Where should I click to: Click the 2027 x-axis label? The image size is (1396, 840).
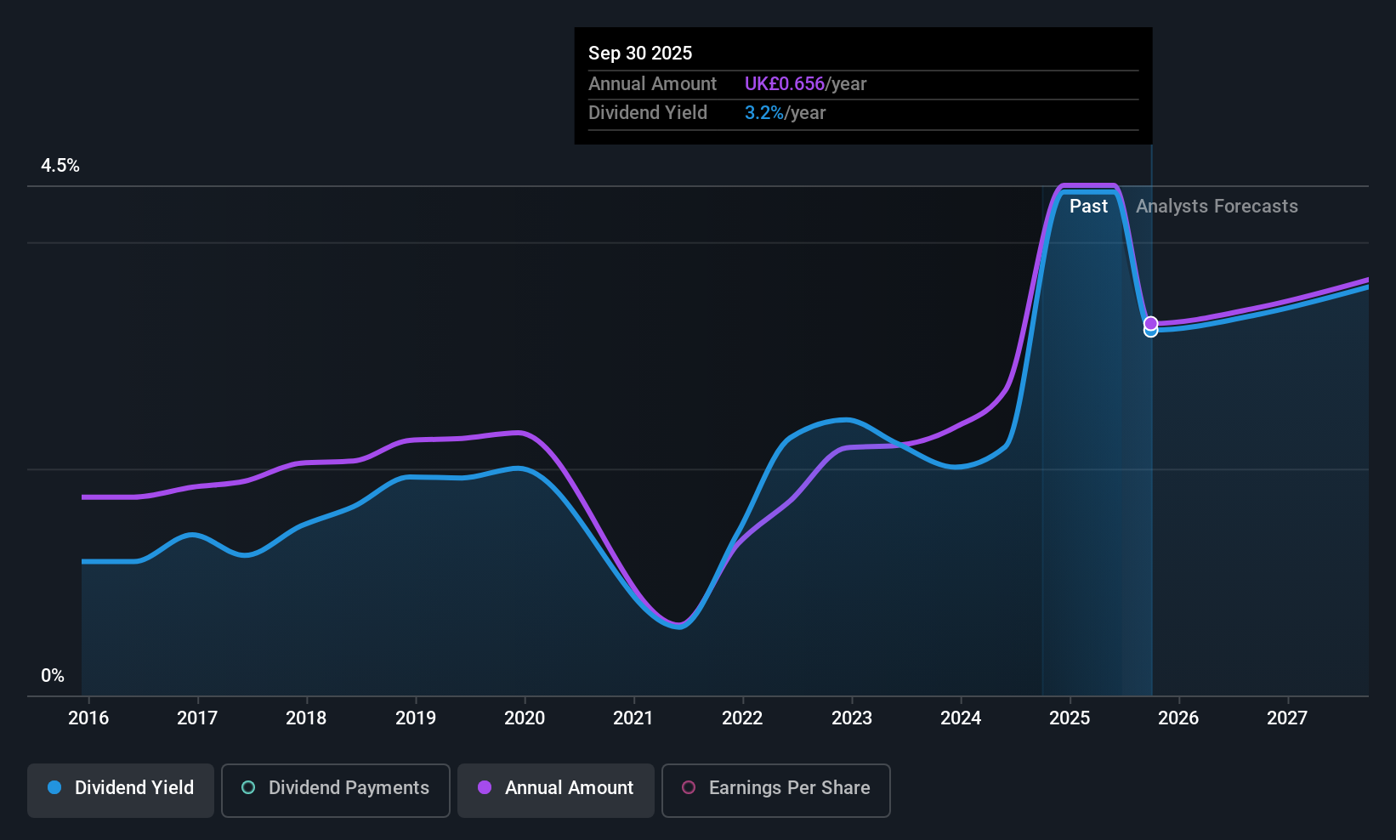(x=1287, y=718)
